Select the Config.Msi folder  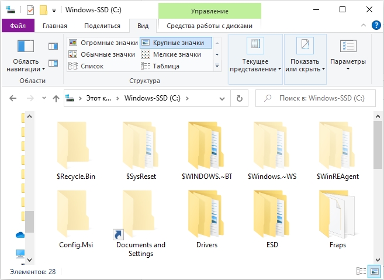pos(76,219)
